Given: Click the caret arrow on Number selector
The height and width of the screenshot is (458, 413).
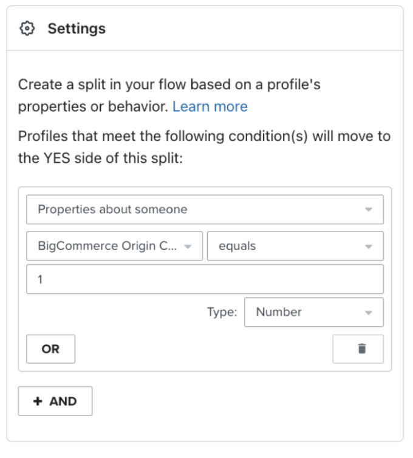Looking at the screenshot, I should [x=368, y=312].
